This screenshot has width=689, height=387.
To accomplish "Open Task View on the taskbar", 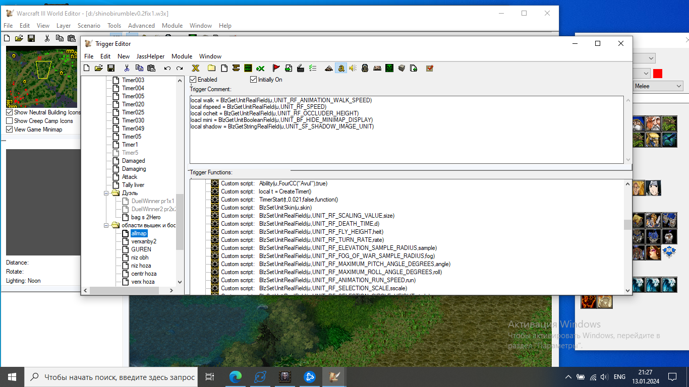I will [210, 376].
